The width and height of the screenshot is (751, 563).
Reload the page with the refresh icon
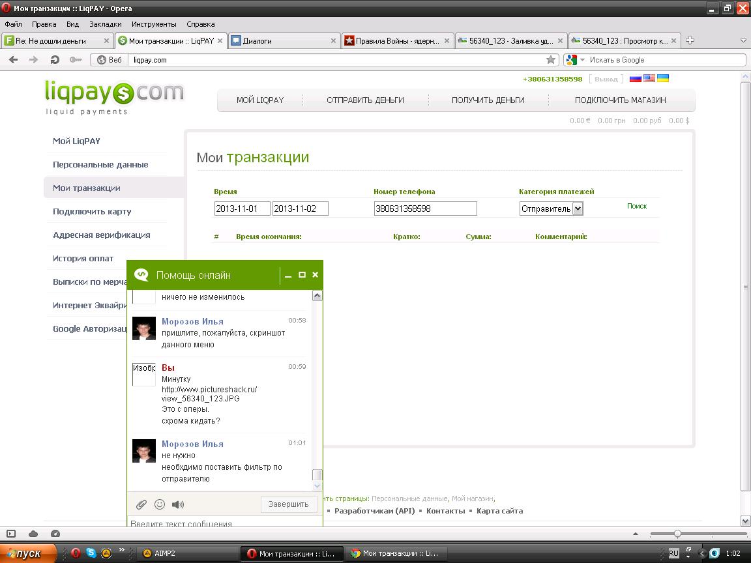[x=55, y=60]
